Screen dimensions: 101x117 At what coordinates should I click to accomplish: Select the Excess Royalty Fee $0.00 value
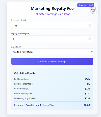pyautogui.click(x=87, y=93)
